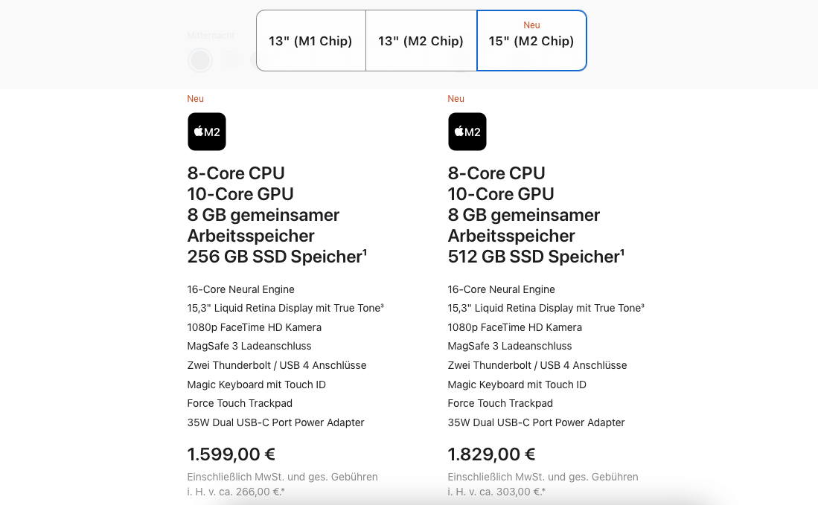
Task: Click the 1.599,00 € price
Action: [231, 454]
